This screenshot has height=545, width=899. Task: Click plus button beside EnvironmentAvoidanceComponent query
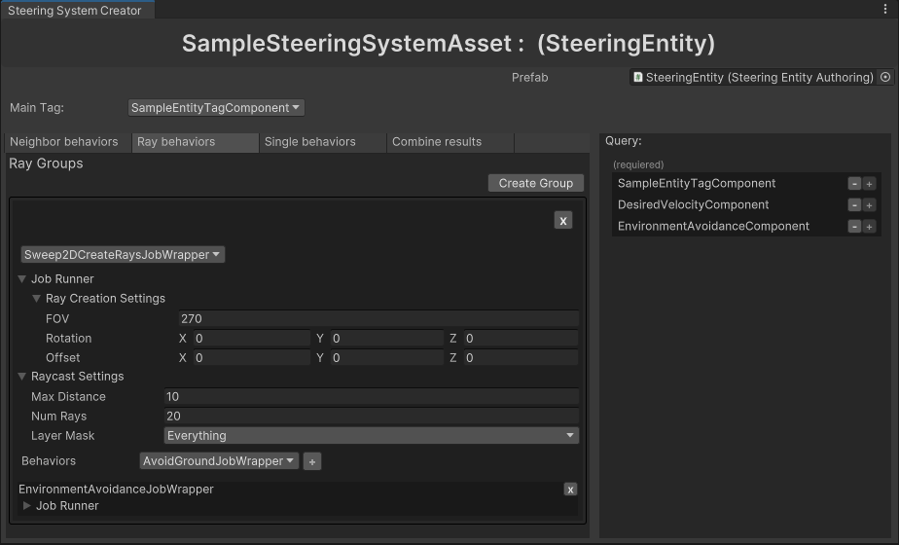(870, 227)
